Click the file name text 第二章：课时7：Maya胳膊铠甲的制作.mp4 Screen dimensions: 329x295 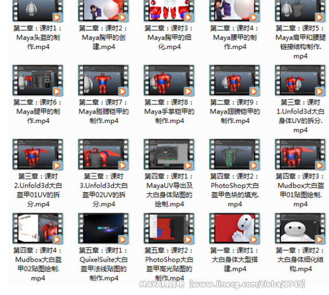[x=104, y=111]
